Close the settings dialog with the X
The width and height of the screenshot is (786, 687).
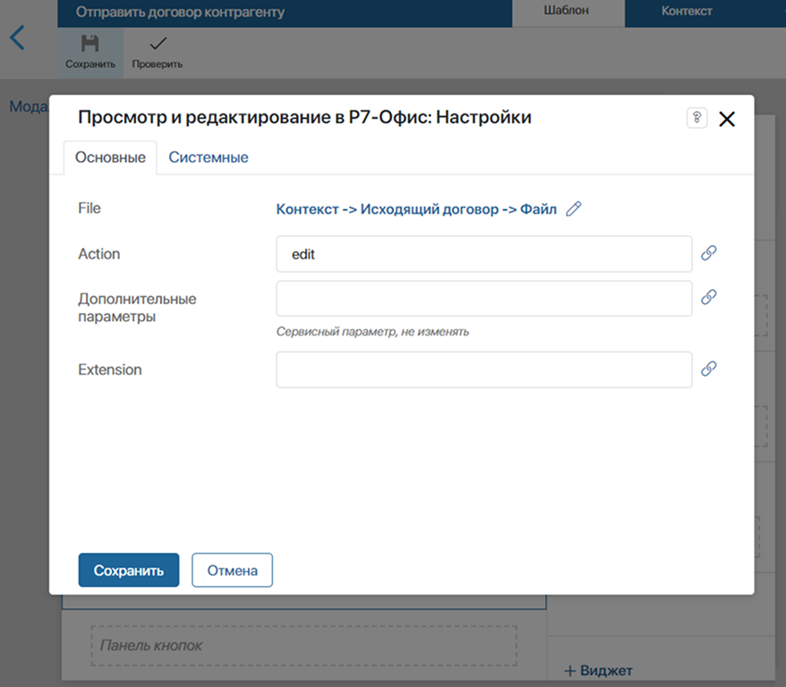click(727, 118)
